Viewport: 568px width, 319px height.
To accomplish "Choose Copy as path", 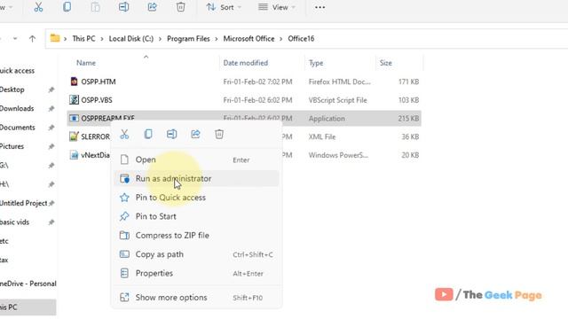I will [196, 254].
